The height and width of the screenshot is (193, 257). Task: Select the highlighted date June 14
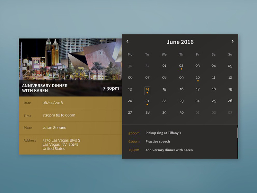pos(148,89)
